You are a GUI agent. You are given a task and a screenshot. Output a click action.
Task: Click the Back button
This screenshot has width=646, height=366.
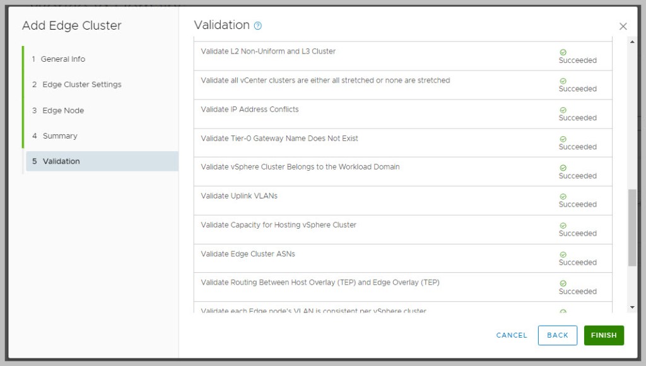[x=557, y=335]
